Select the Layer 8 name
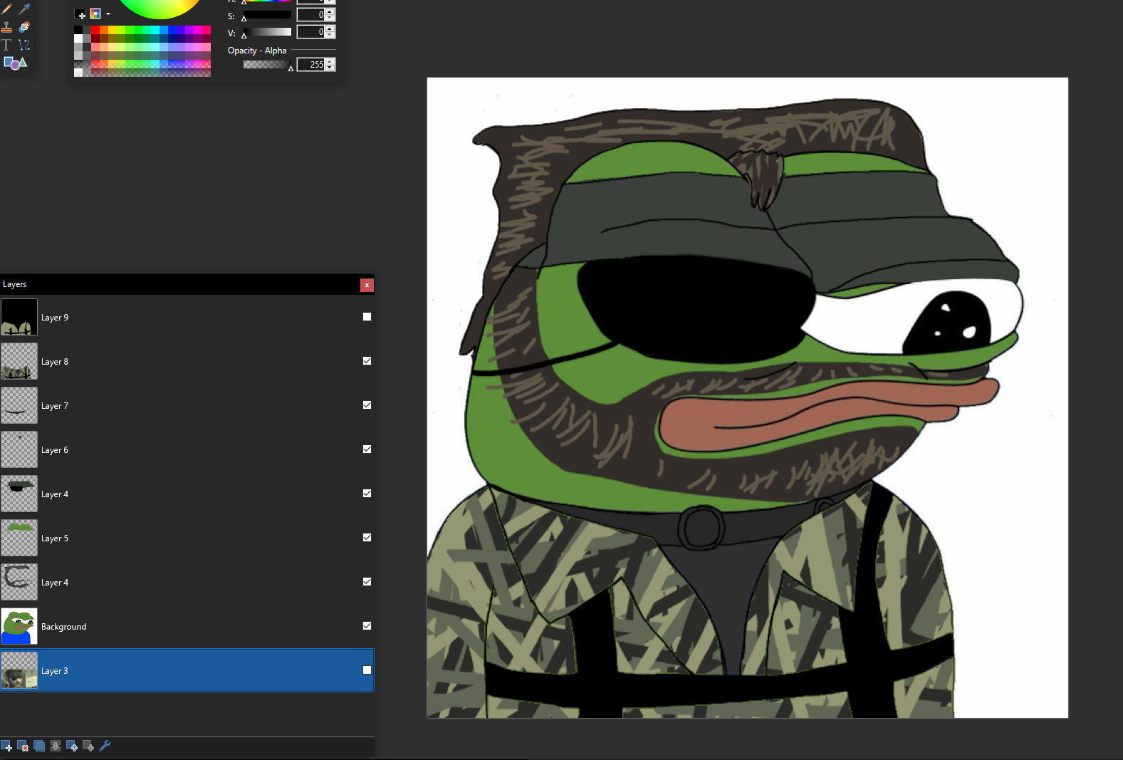The image size is (1123, 760). point(55,362)
